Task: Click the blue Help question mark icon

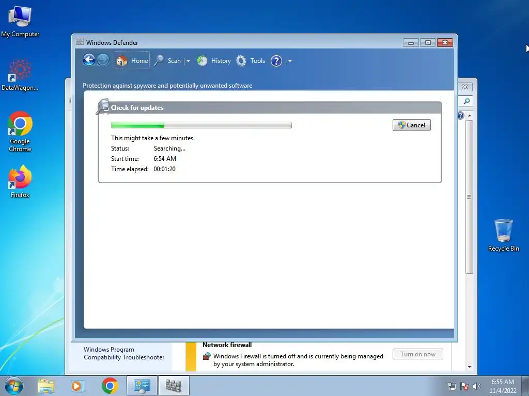Action: pyautogui.click(x=276, y=61)
